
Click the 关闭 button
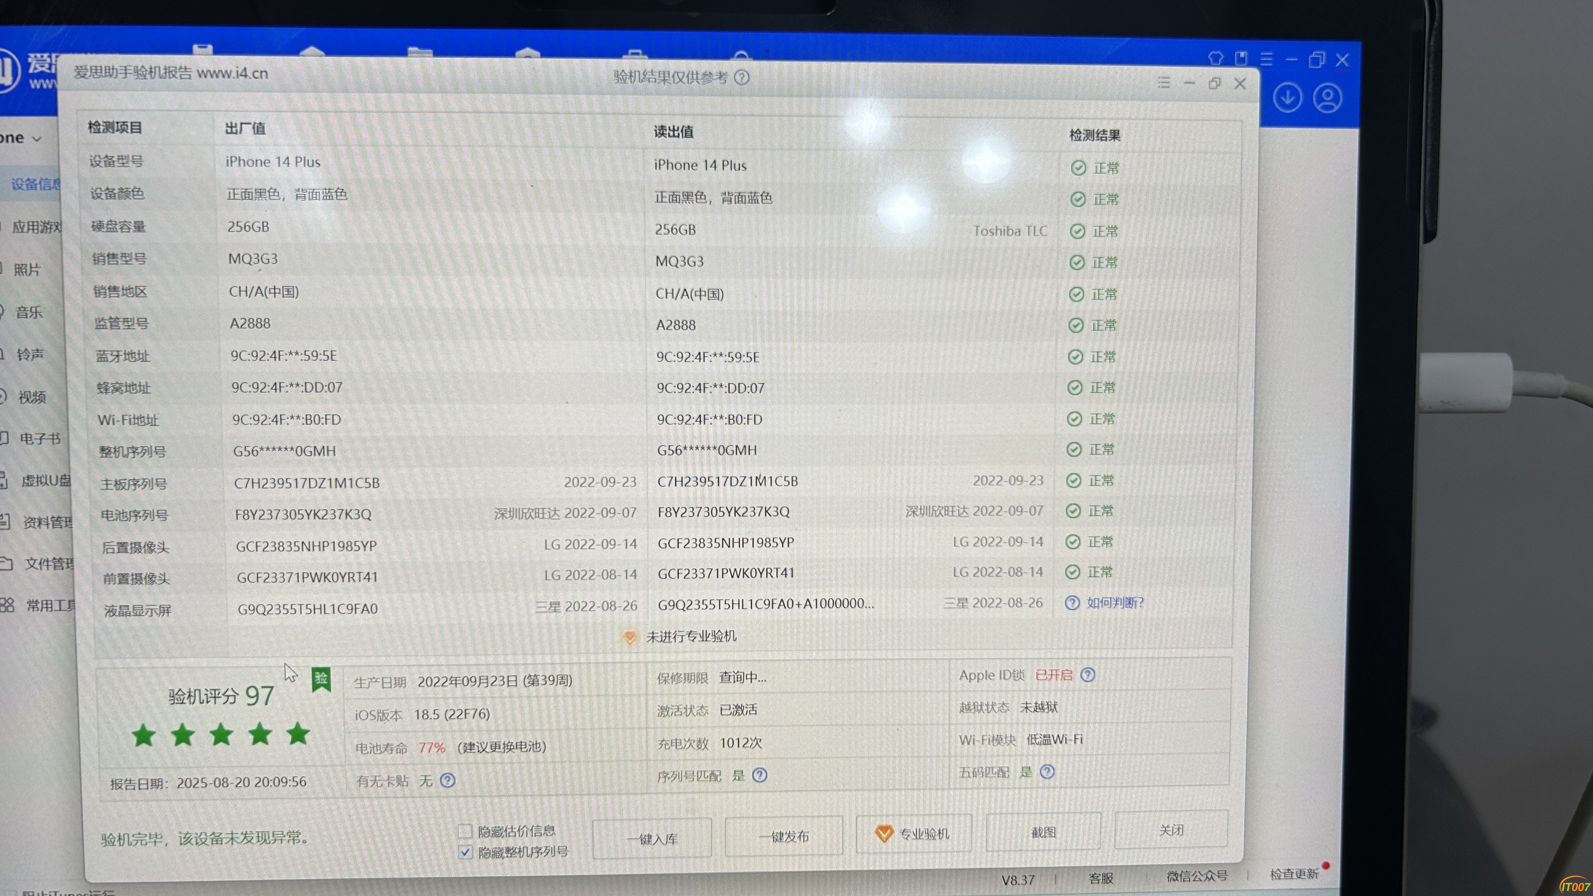[1171, 829]
